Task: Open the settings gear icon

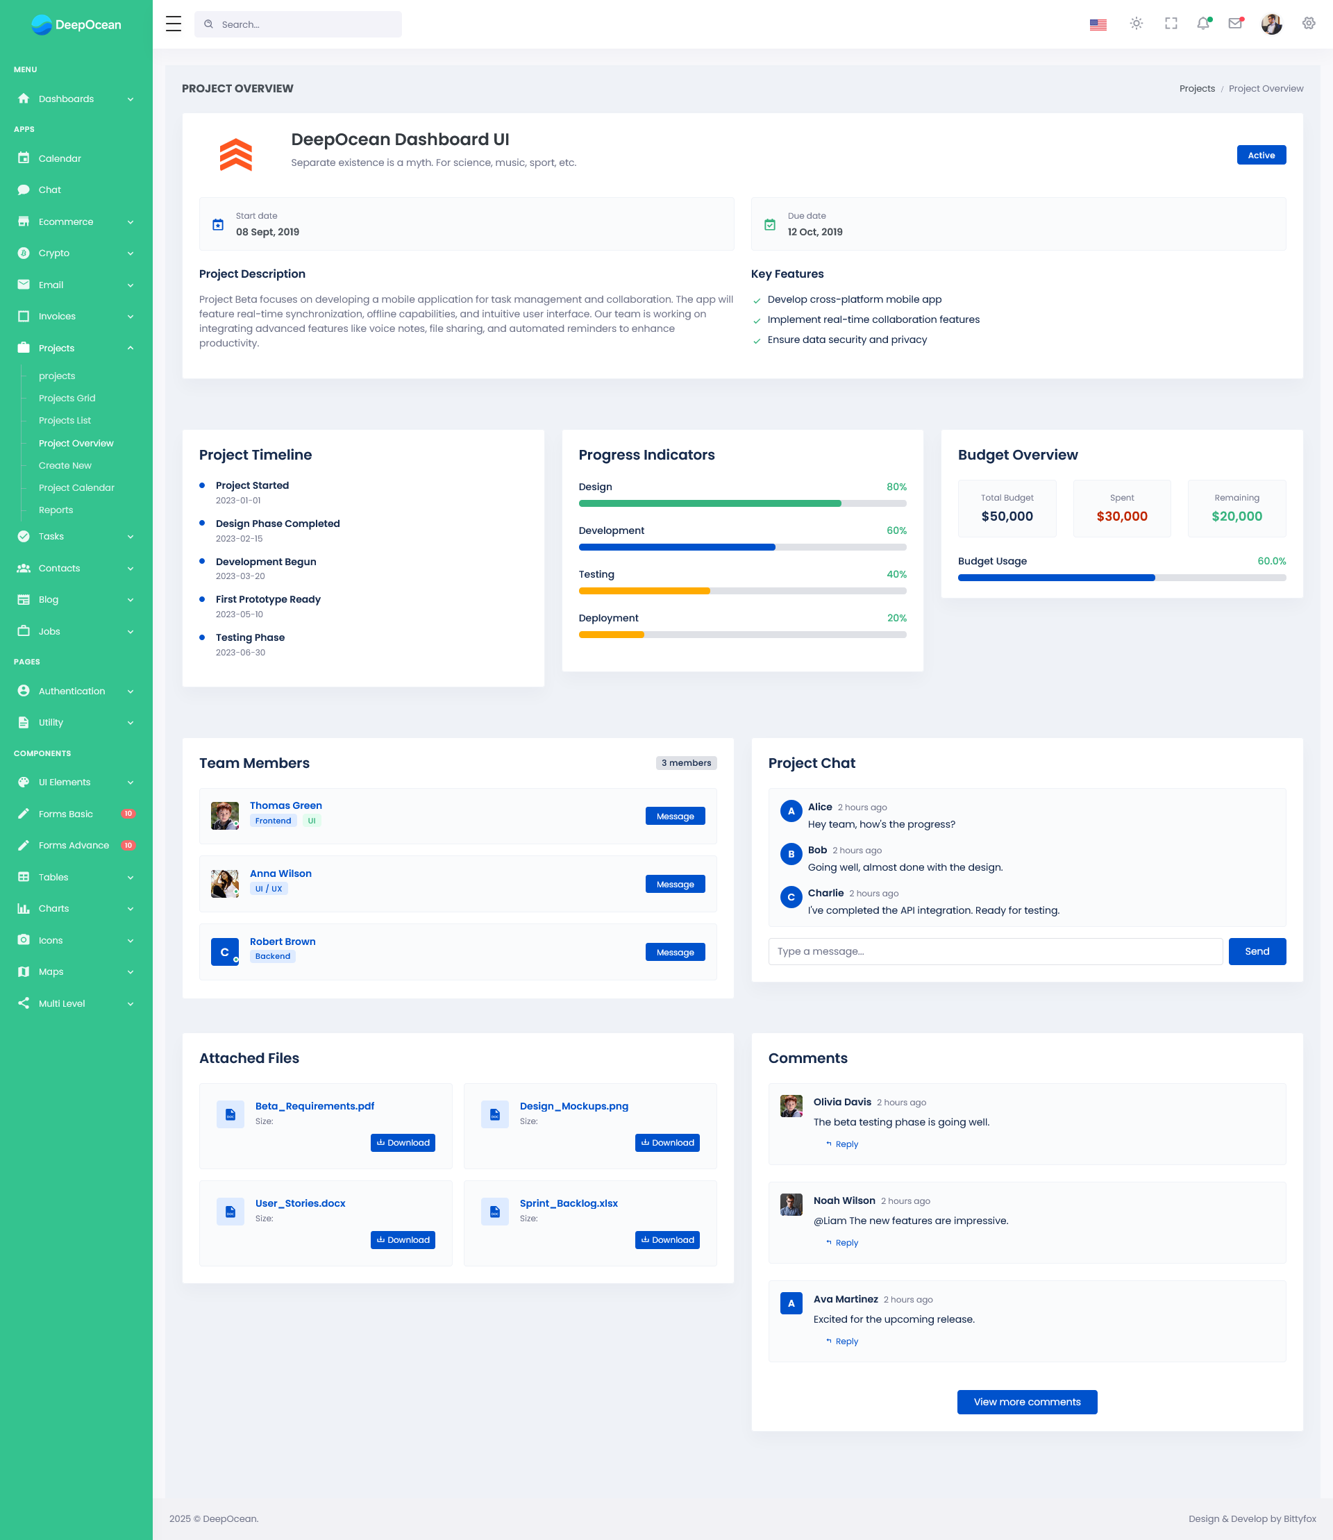Action: pyautogui.click(x=1308, y=23)
